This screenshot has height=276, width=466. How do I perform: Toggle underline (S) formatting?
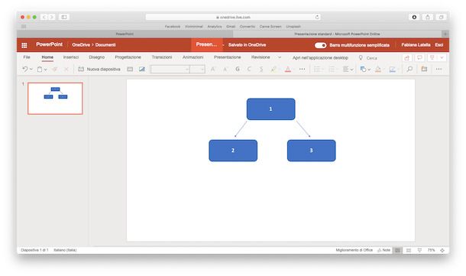261,69
